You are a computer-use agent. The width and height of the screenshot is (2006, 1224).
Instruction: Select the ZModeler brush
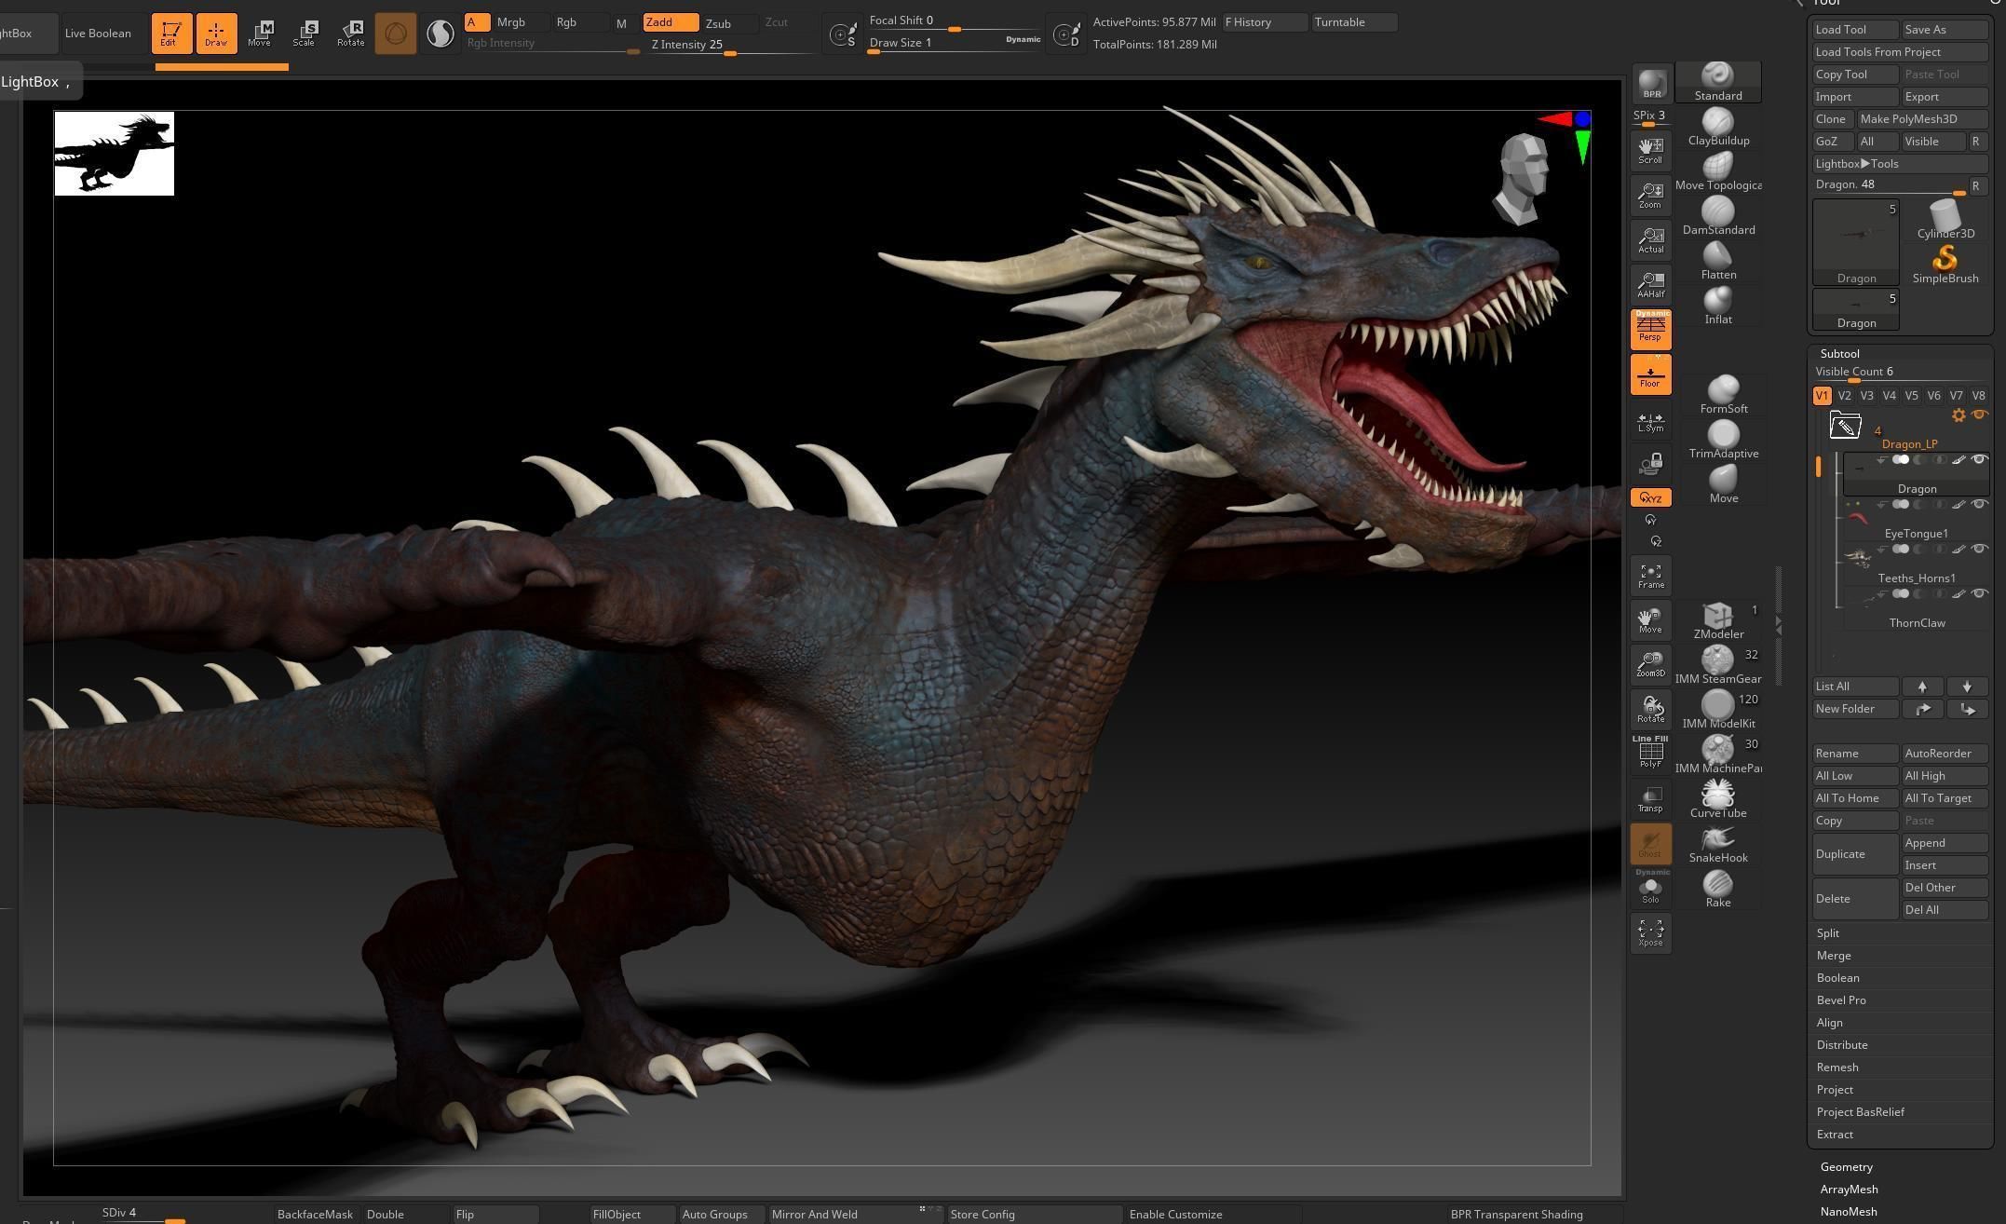1718,620
